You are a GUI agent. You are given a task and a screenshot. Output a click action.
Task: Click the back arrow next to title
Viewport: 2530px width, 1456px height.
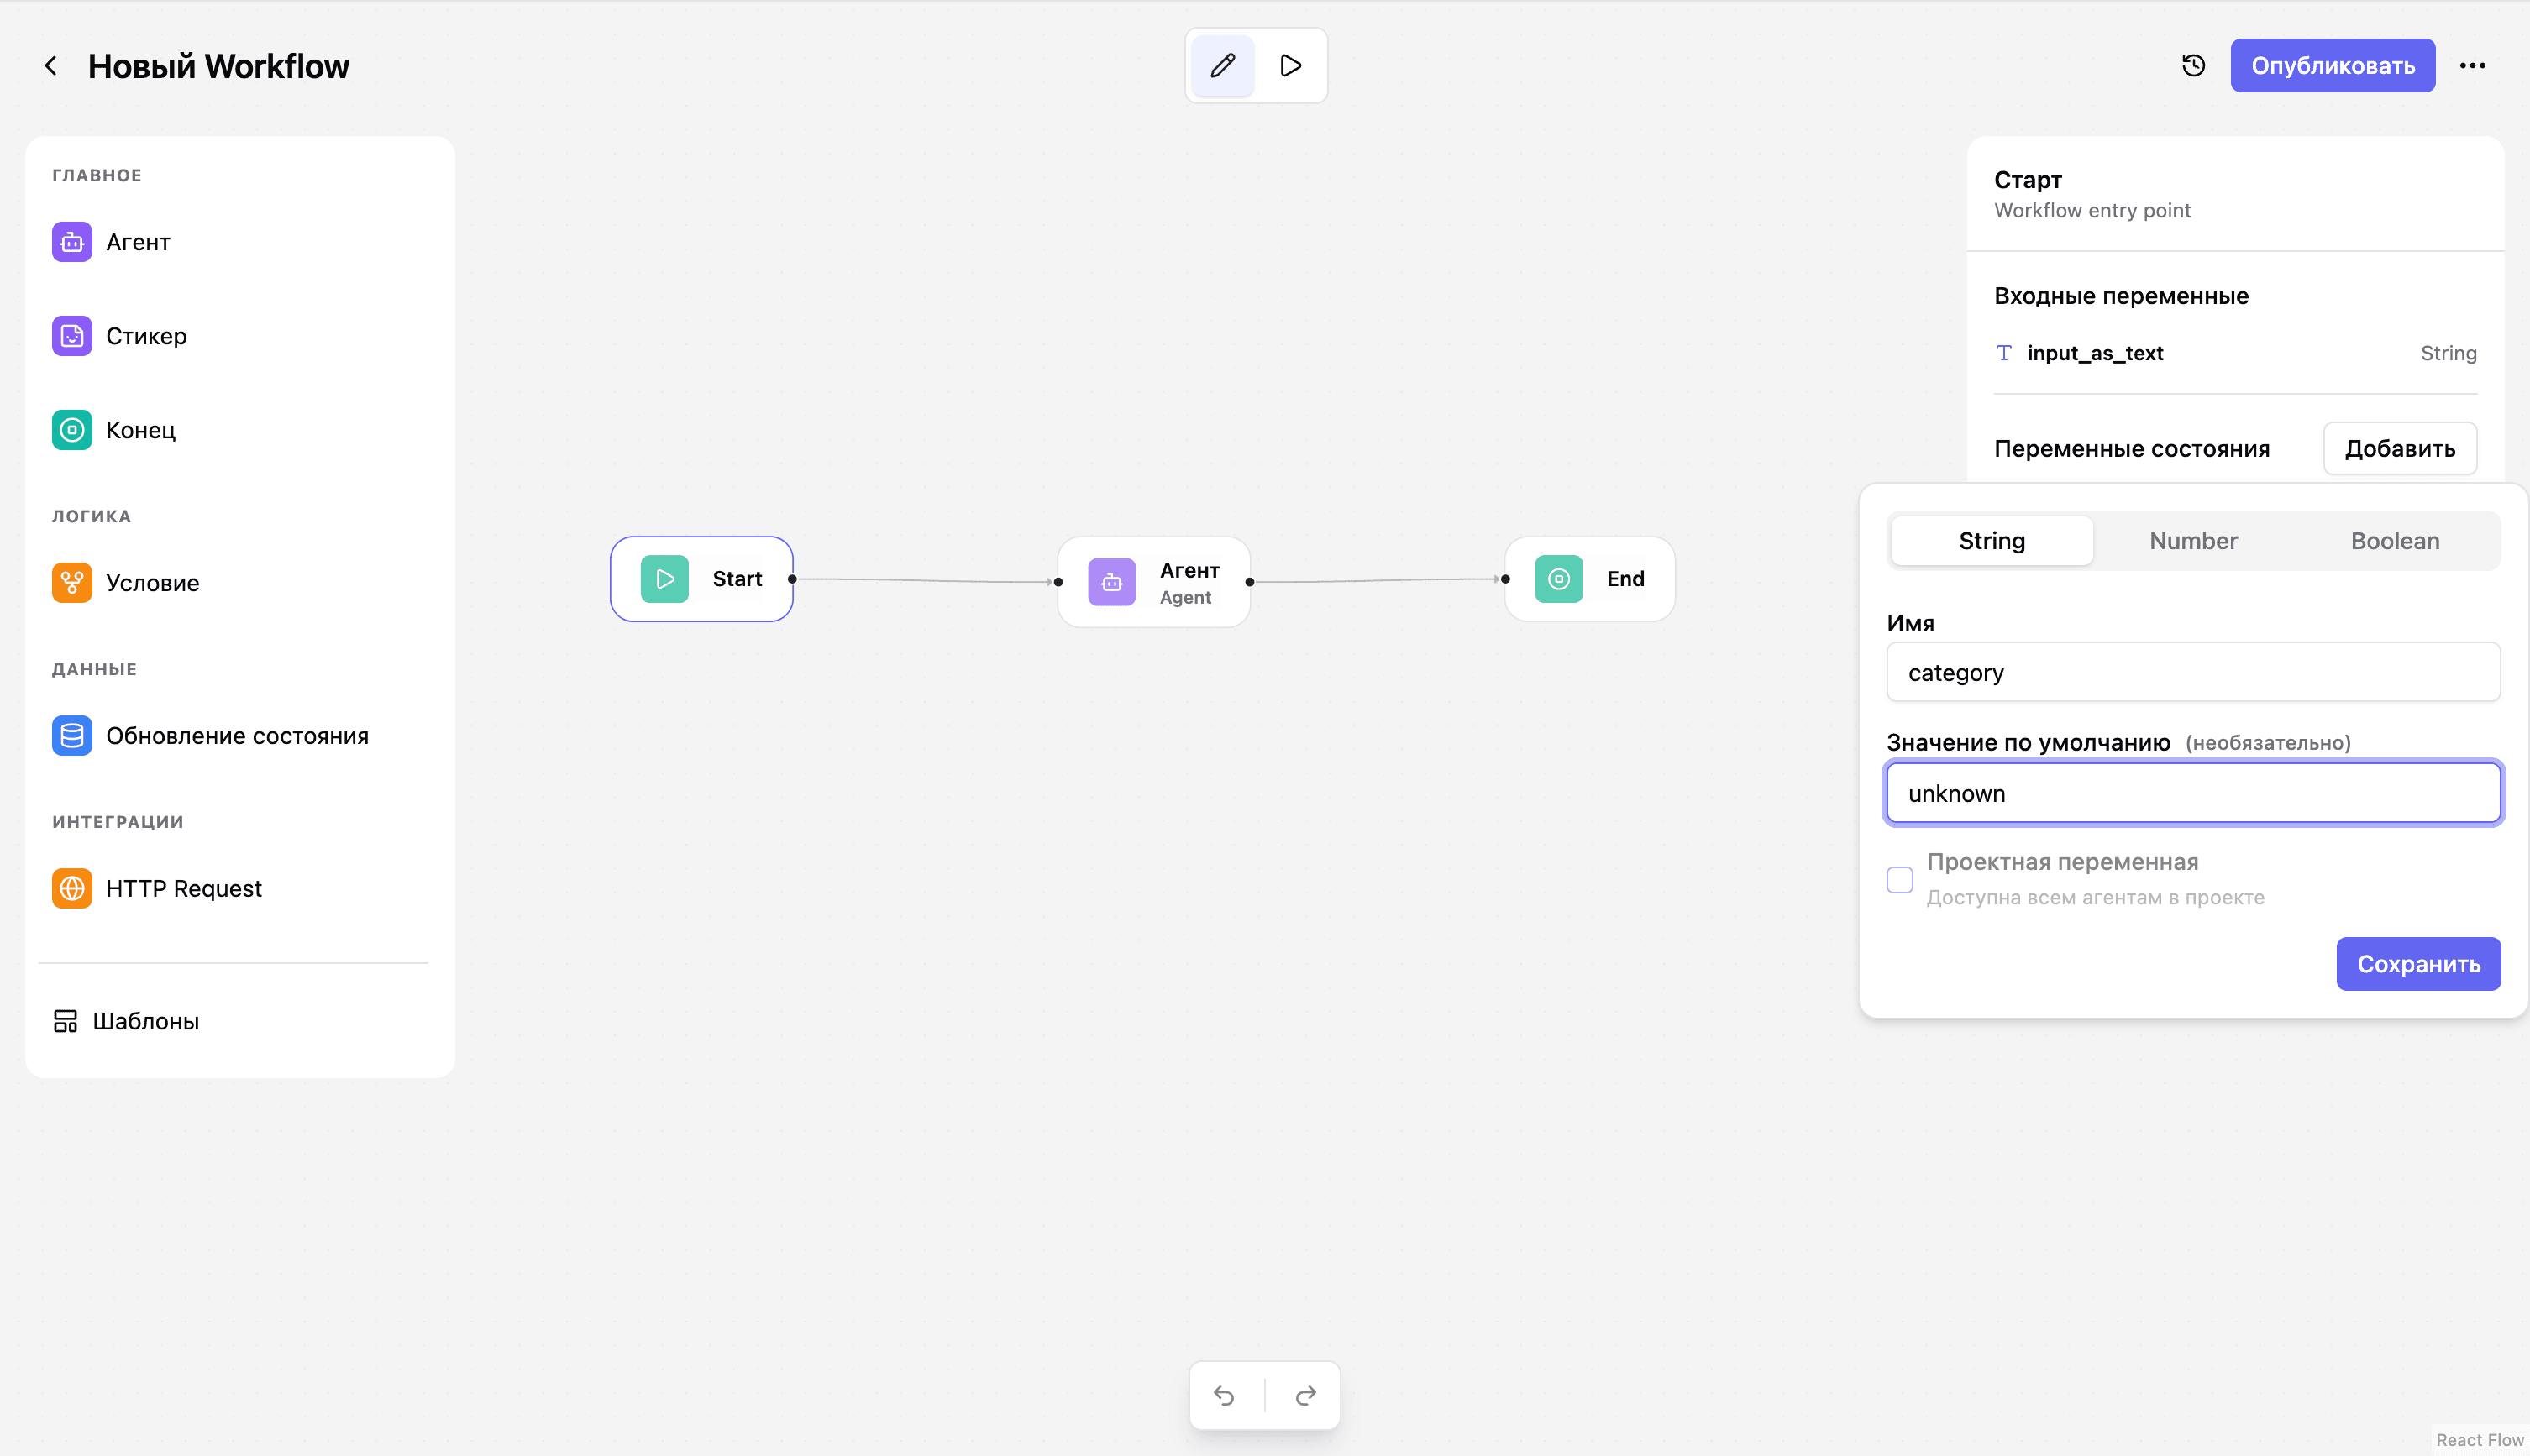click(x=50, y=66)
